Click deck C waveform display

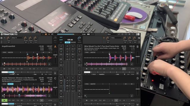[x=27, y=90]
